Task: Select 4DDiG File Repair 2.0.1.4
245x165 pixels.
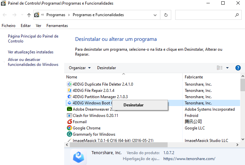Action: pyautogui.click(x=94, y=91)
